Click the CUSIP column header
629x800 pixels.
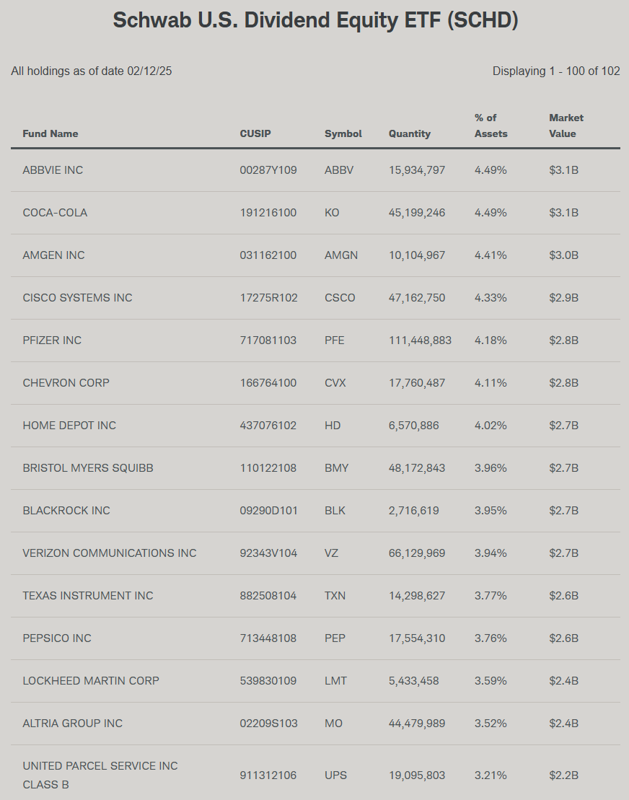coord(255,133)
